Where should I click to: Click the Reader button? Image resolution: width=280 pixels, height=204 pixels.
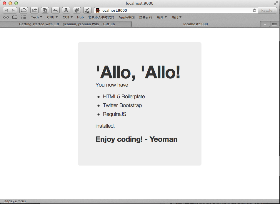(x=267, y=10)
